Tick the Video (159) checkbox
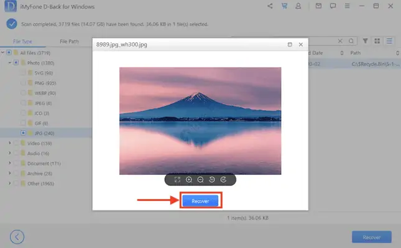 click(x=16, y=143)
